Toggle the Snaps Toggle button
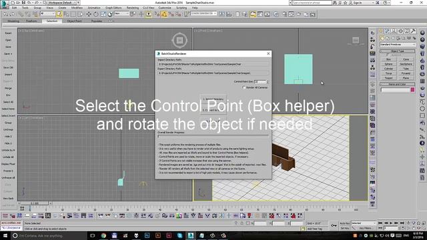 (157, 14)
